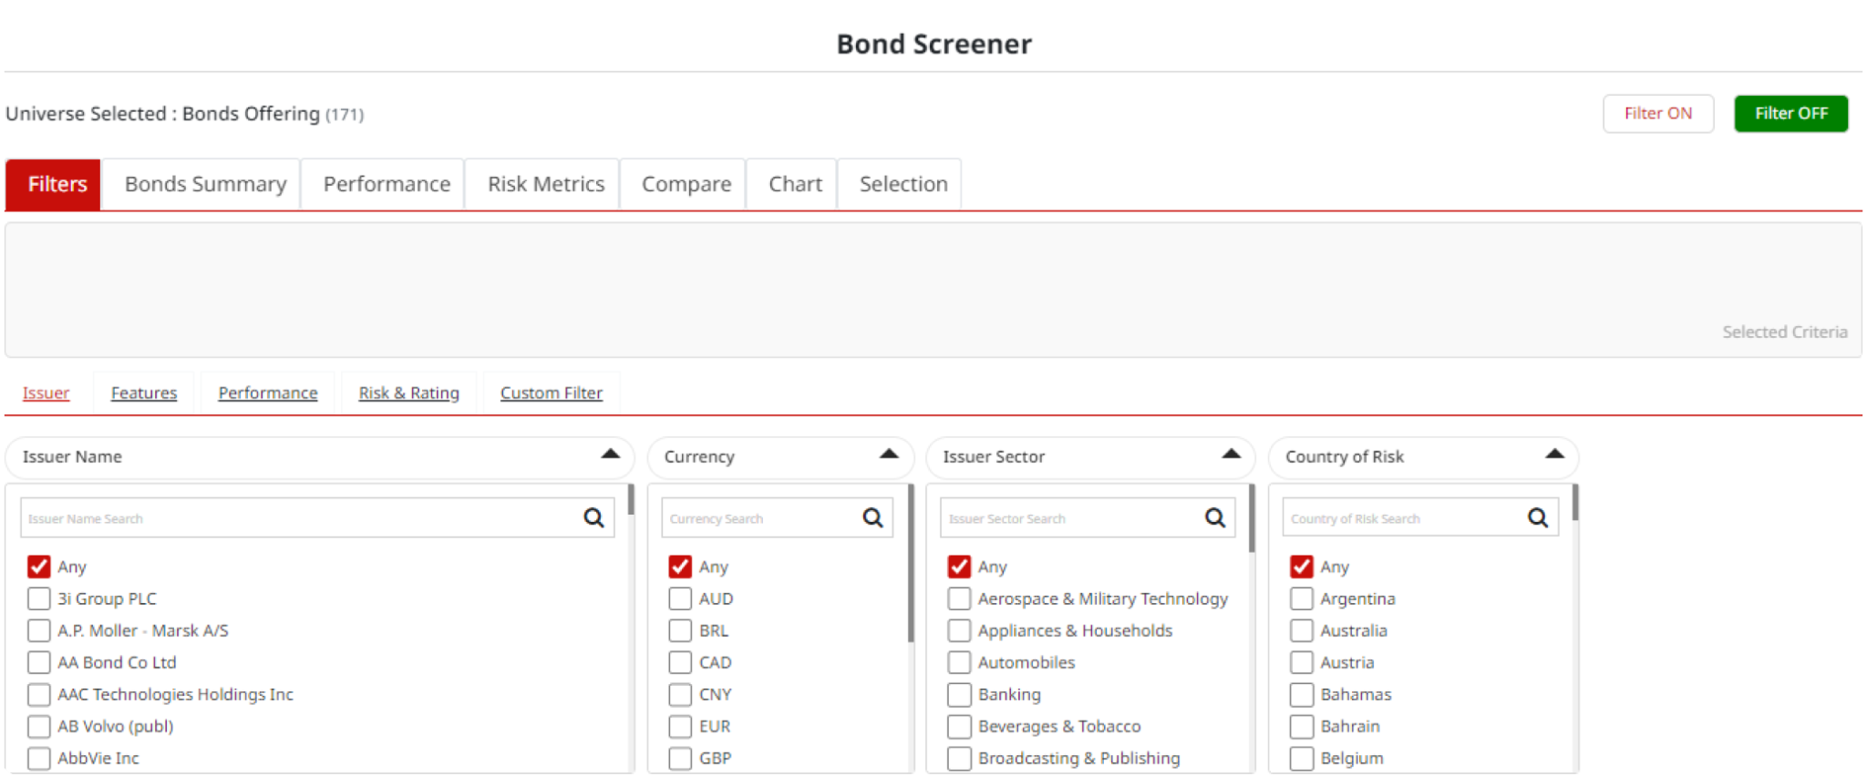Check Appliances & Households sector

(959, 630)
